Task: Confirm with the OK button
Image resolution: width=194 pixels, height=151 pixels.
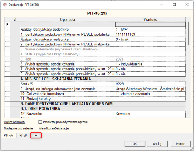Action: tap(135, 144)
